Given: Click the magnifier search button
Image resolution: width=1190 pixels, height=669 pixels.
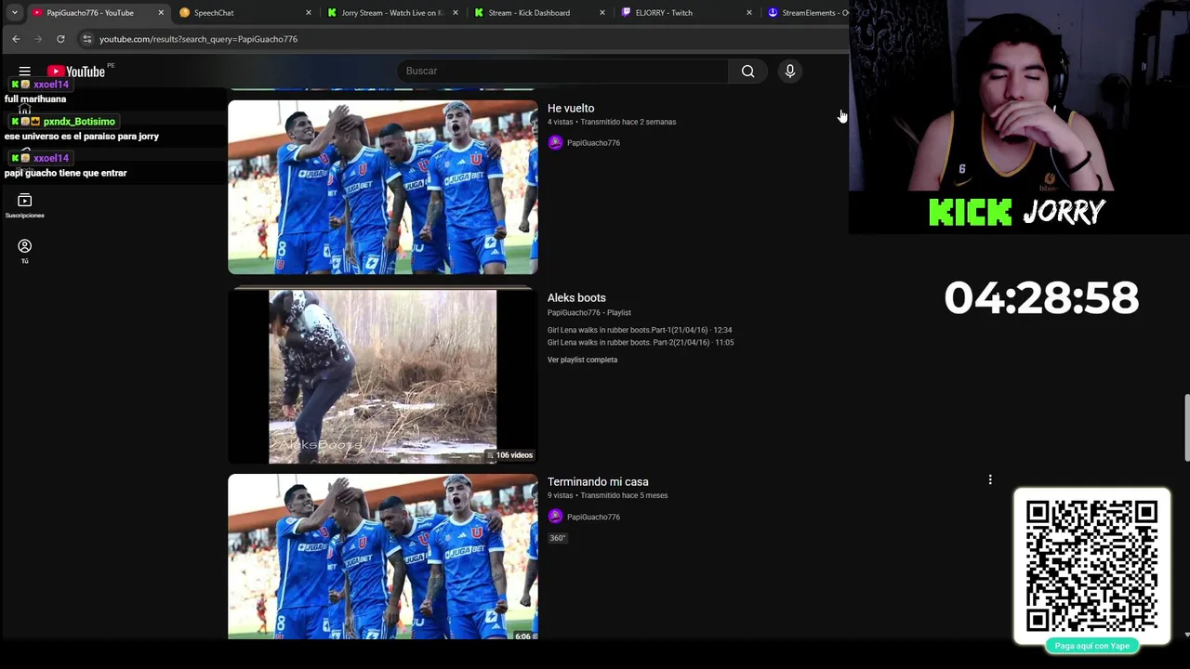Looking at the screenshot, I should coord(747,72).
